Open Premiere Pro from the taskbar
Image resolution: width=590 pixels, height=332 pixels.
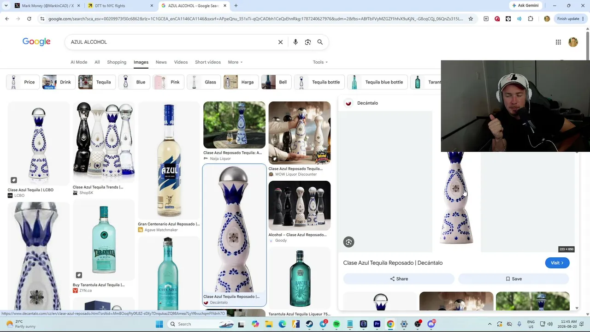(377, 324)
